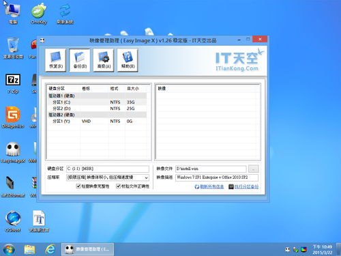341x256 pixels.
Task: Click the ghost icon in the system tray
Action: tap(288, 250)
